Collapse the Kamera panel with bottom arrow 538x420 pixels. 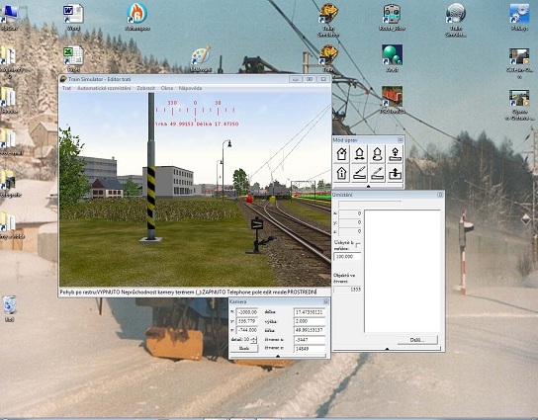(278, 356)
